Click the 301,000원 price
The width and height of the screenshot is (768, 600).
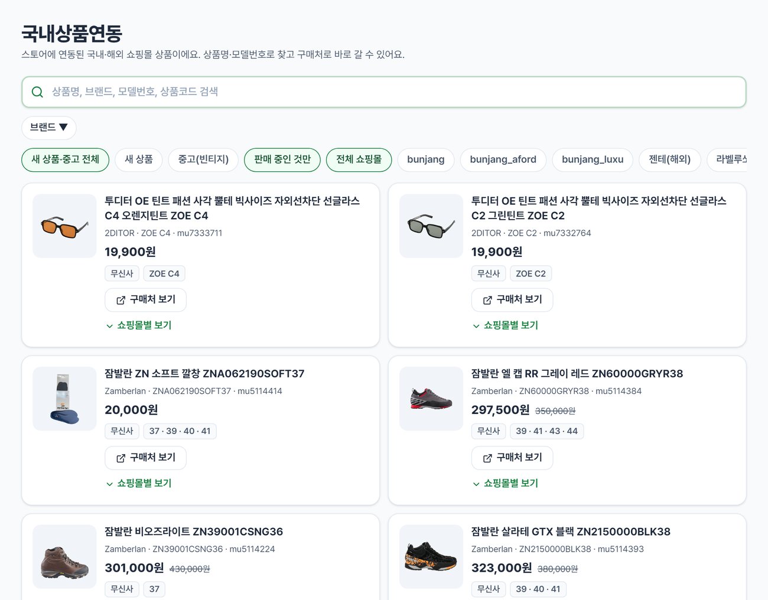[134, 568]
